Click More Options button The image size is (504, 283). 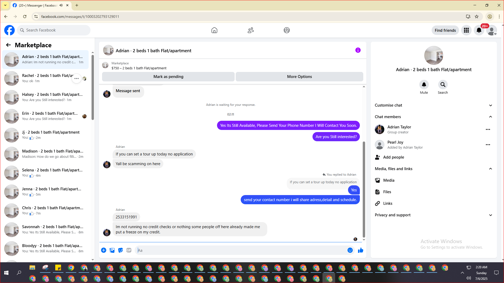tap(299, 77)
